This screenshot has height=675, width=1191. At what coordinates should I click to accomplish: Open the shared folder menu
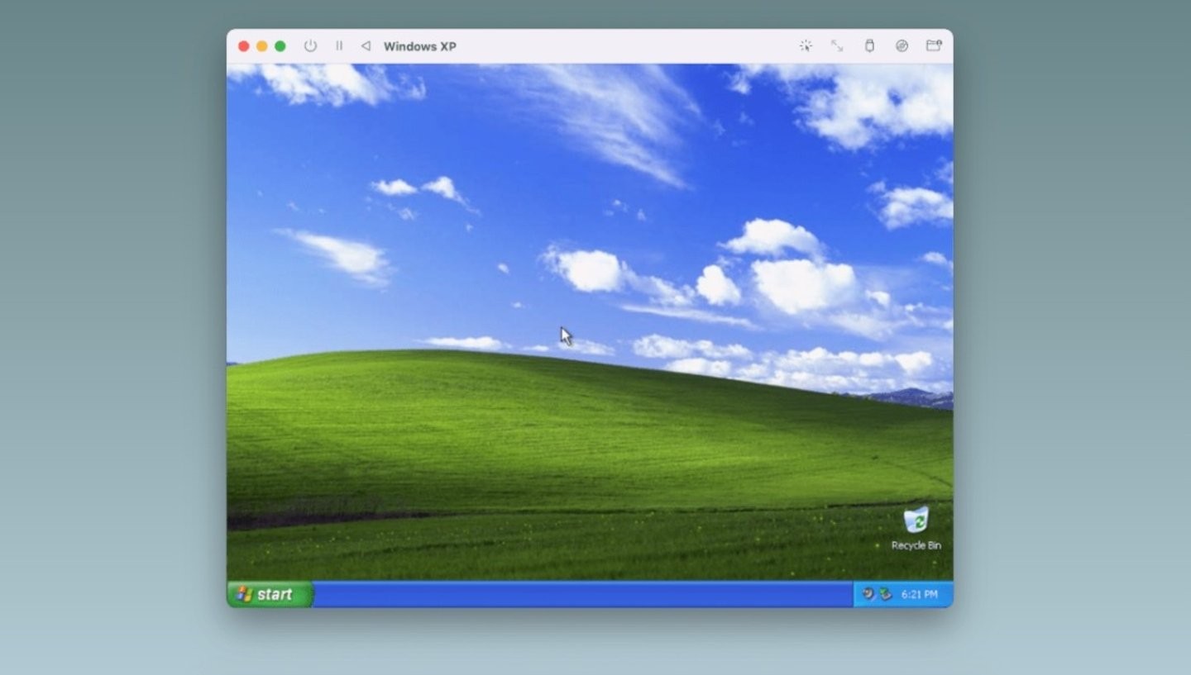pos(934,46)
